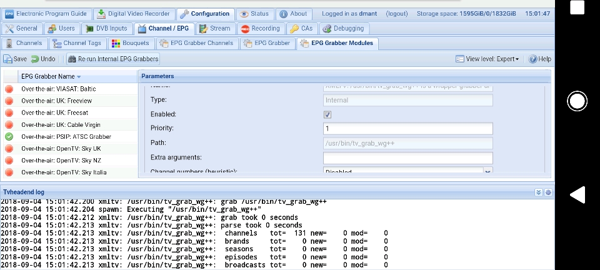Screen dimensions: 600x270
Task: Open the View level Expert dropdown
Action: tap(487, 59)
